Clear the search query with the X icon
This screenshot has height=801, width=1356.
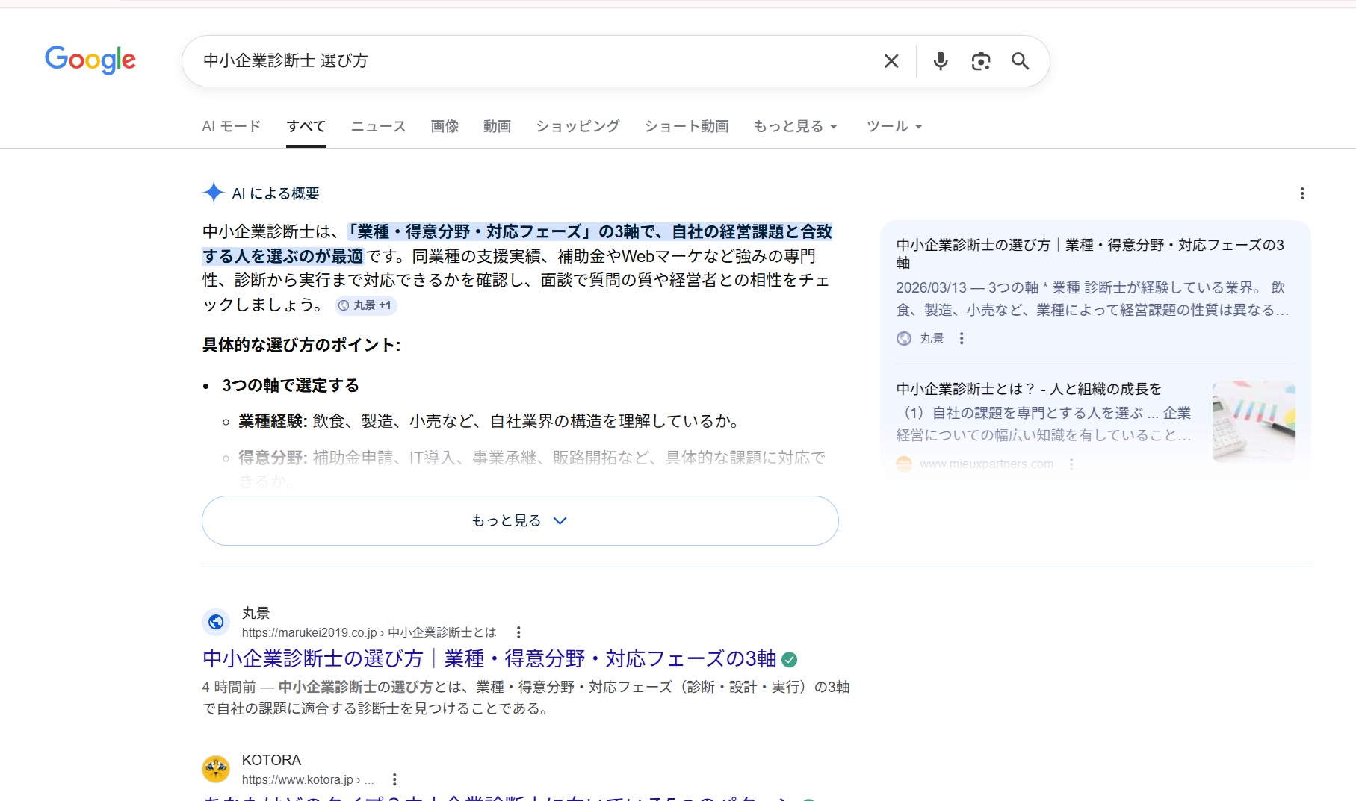pos(890,60)
